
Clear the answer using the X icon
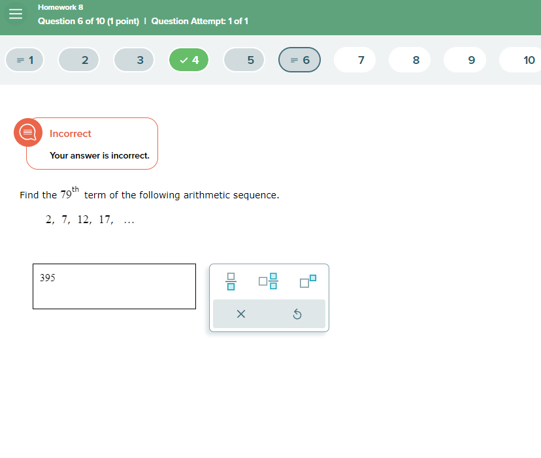tap(241, 314)
